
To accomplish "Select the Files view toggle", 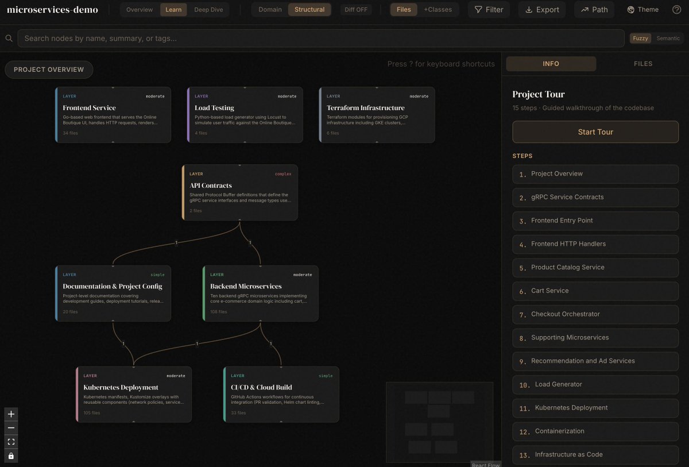I will coord(404,9).
